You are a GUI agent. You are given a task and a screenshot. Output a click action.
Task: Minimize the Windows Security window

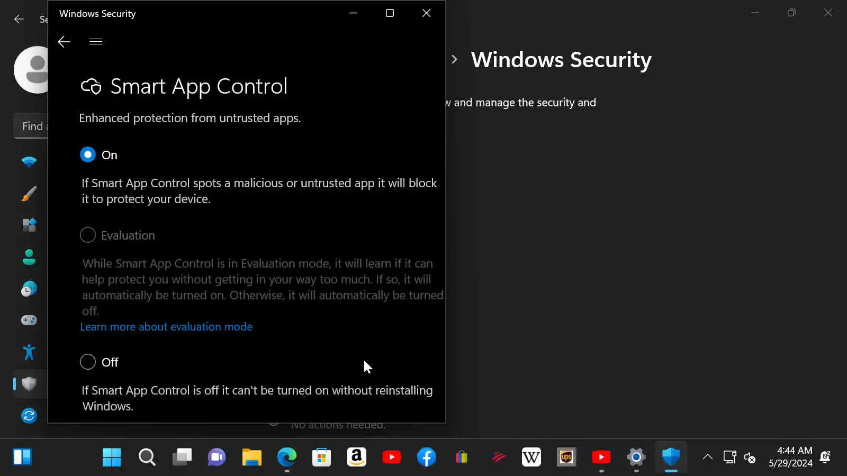tap(354, 13)
